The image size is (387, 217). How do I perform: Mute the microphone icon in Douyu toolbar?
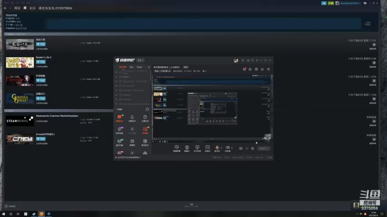pos(217,149)
